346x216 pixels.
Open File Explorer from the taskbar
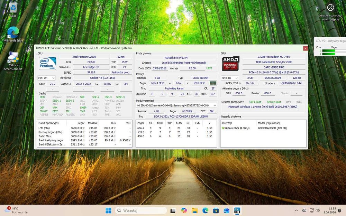(194, 210)
